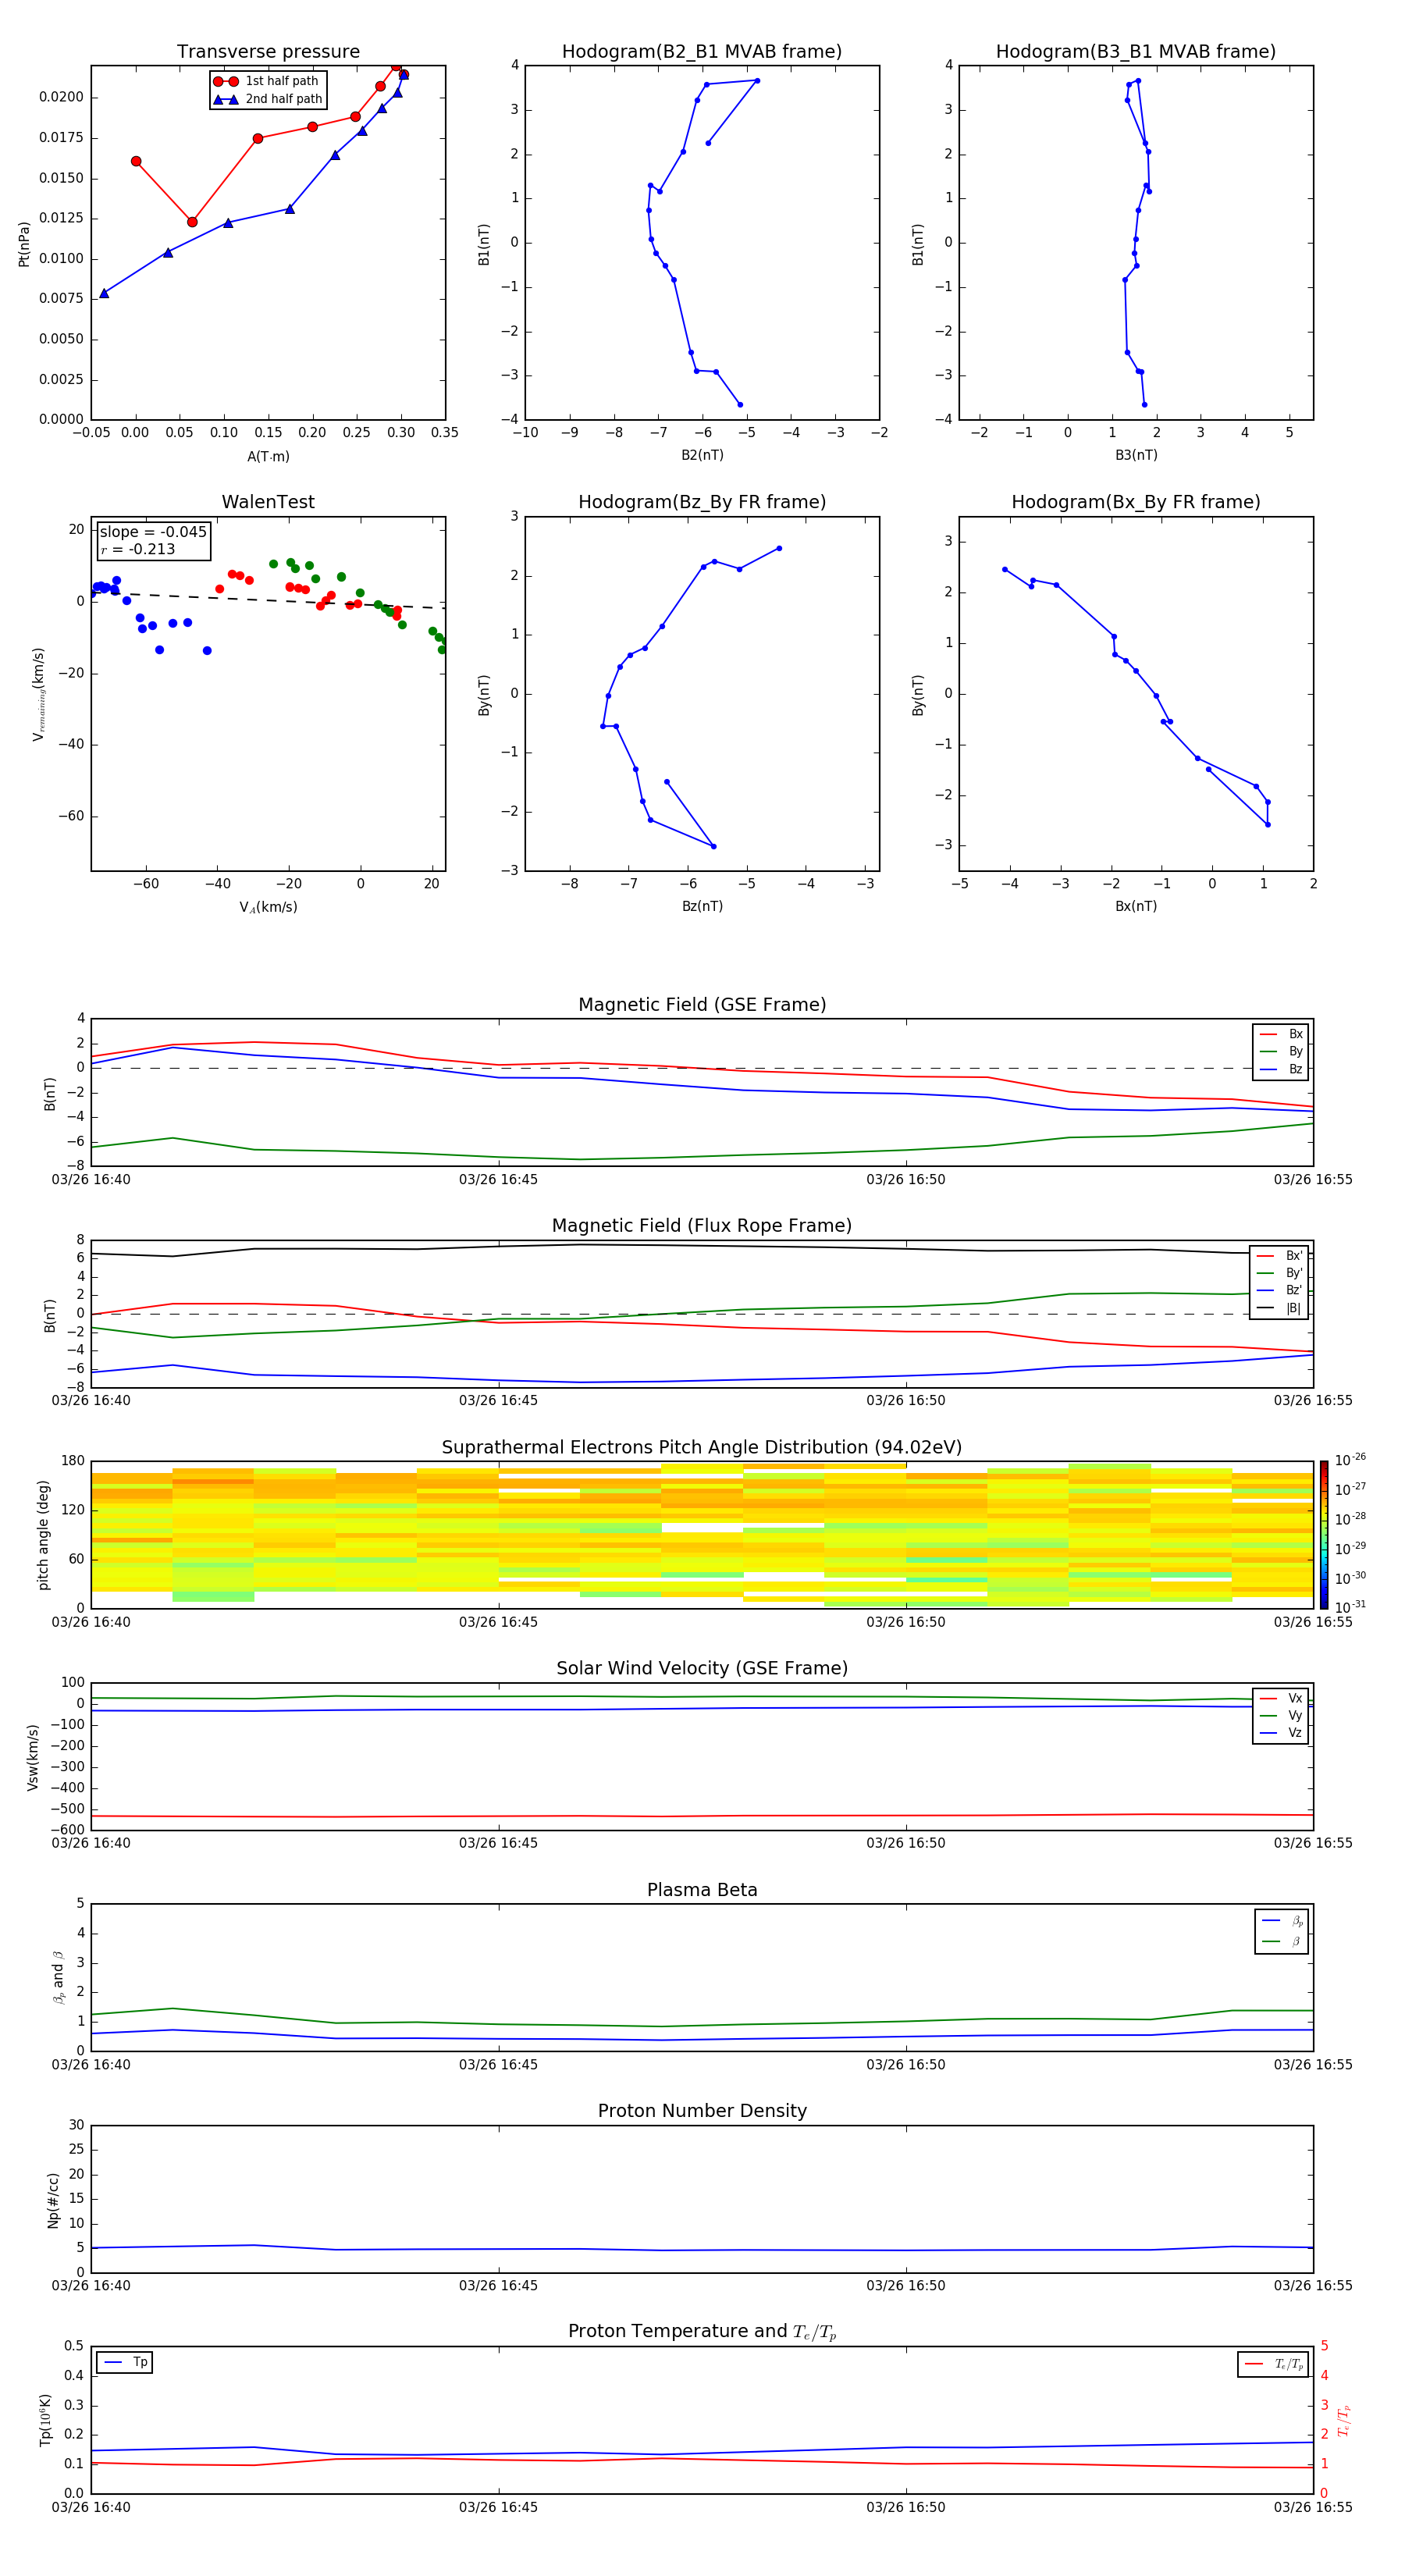The image size is (1405, 2576).
Task: Select the By legend entry in GSE field plot
Action: tap(1281, 1051)
